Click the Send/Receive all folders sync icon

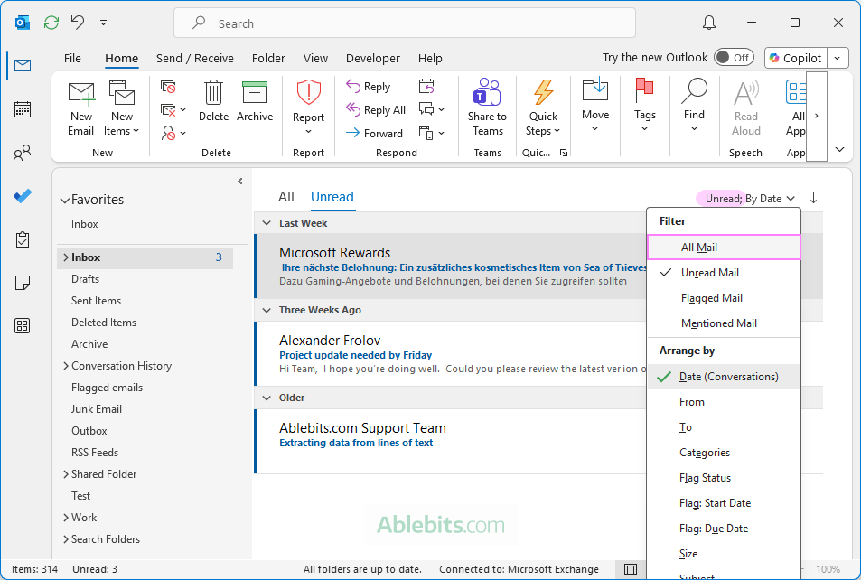tap(51, 23)
